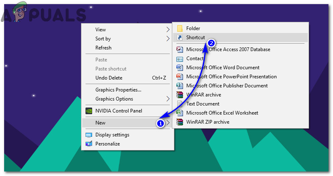Screen dimensions: 333x176
Task: Choose Personalize from the menu
Action: tap(128, 144)
